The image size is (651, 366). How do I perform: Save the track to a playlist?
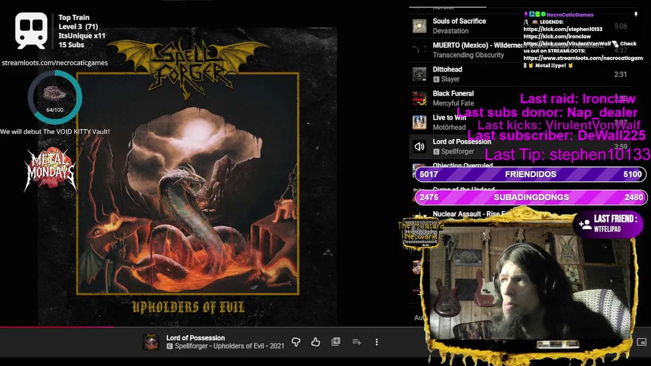336,342
